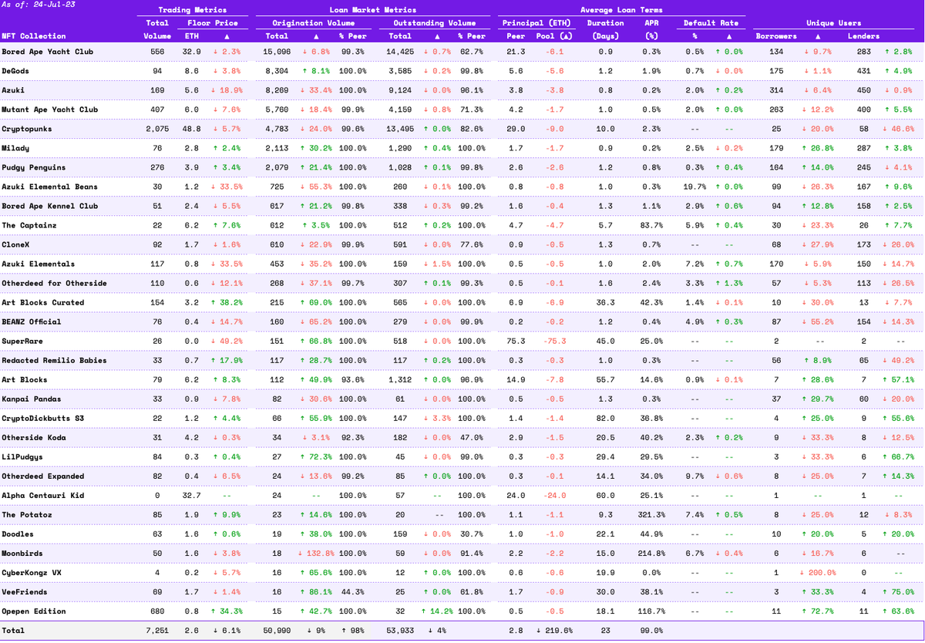Click the 'Bored Ape Kennel Club' row name
The width and height of the screenshot is (925, 643).
click(50, 206)
